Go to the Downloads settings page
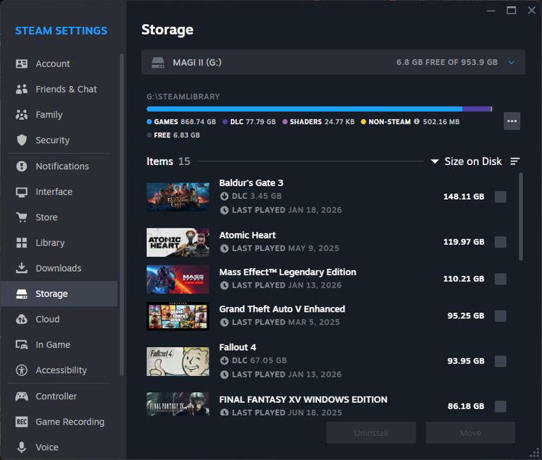This screenshot has height=460, width=542. [x=59, y=268]
